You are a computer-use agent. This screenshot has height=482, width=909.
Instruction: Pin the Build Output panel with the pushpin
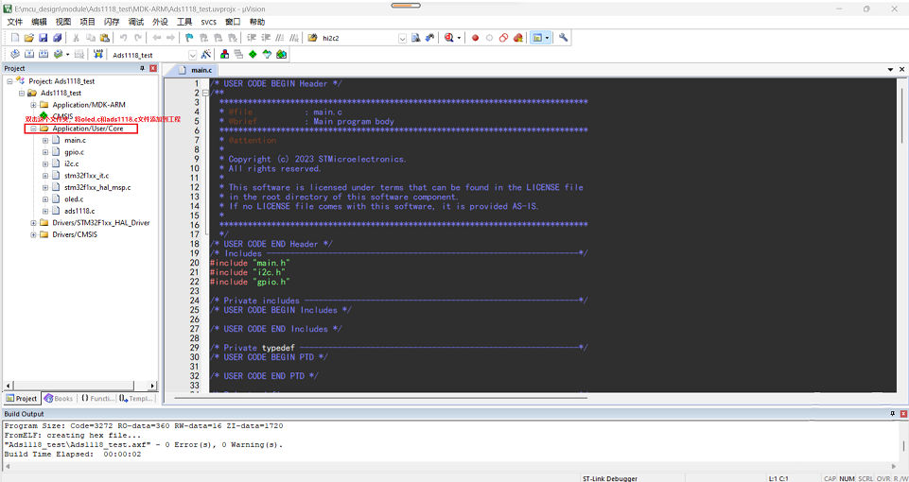coord(893,414)
